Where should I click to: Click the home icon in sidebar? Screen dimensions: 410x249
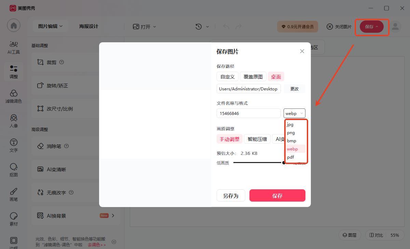coord(14,26)
